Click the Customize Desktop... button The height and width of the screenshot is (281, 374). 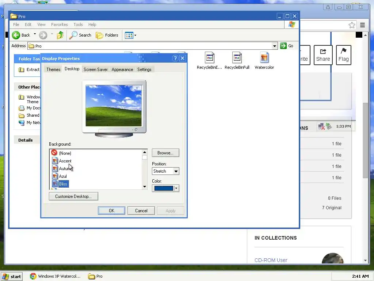[73, 196]
